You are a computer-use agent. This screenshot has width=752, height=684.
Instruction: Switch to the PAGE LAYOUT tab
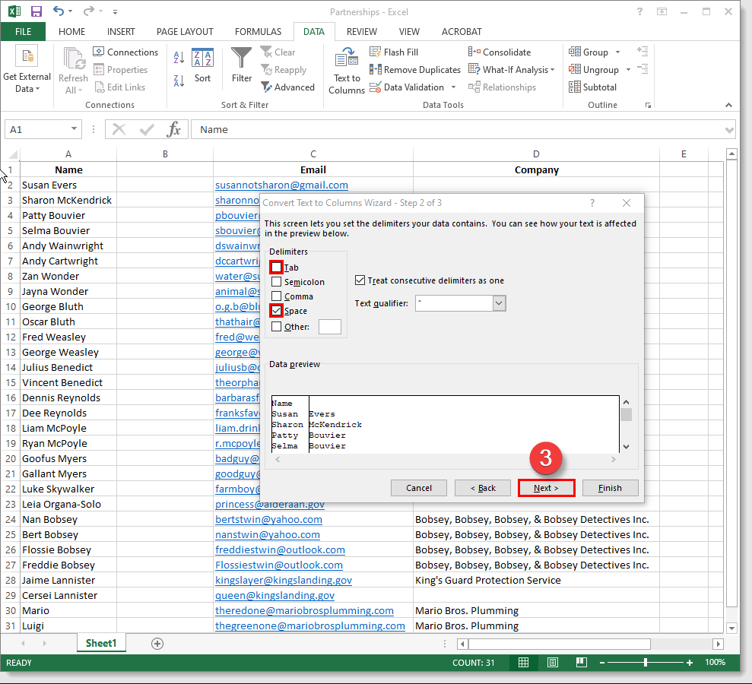point(185,32)
